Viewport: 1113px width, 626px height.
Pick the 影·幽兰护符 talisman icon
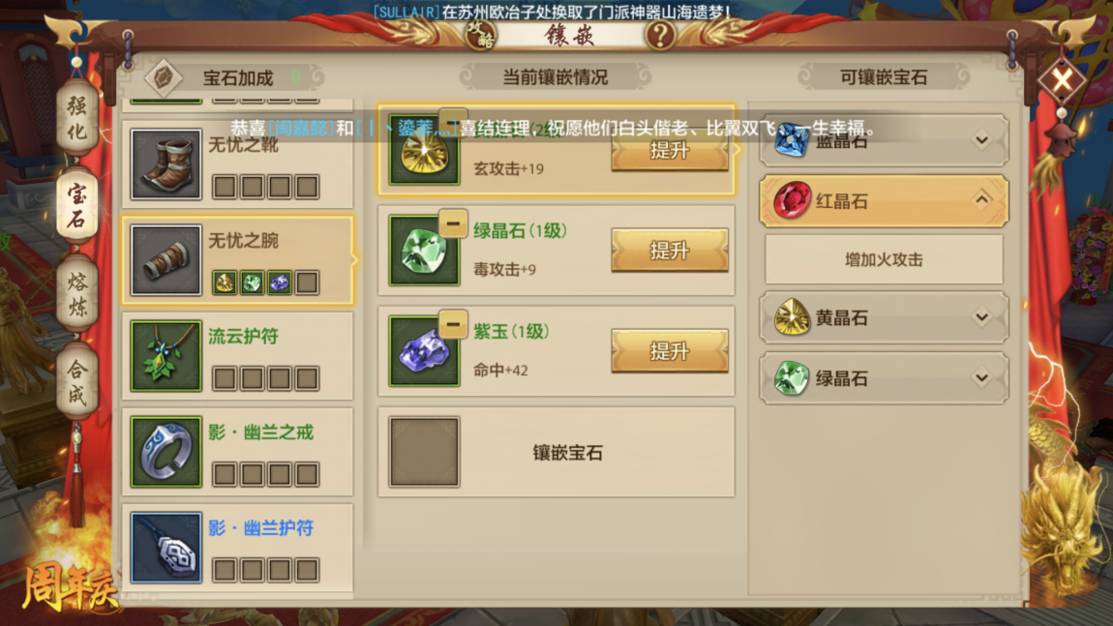[x=166, y=548]
